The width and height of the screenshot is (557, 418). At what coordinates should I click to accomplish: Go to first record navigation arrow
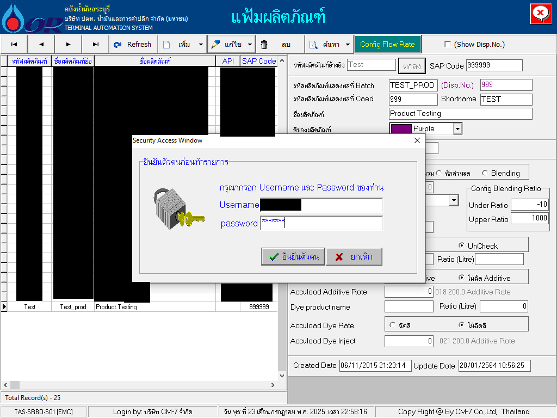(x=14, y=45)
